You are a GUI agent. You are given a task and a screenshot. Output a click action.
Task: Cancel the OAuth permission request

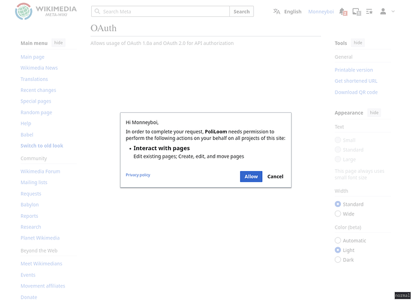275,176
